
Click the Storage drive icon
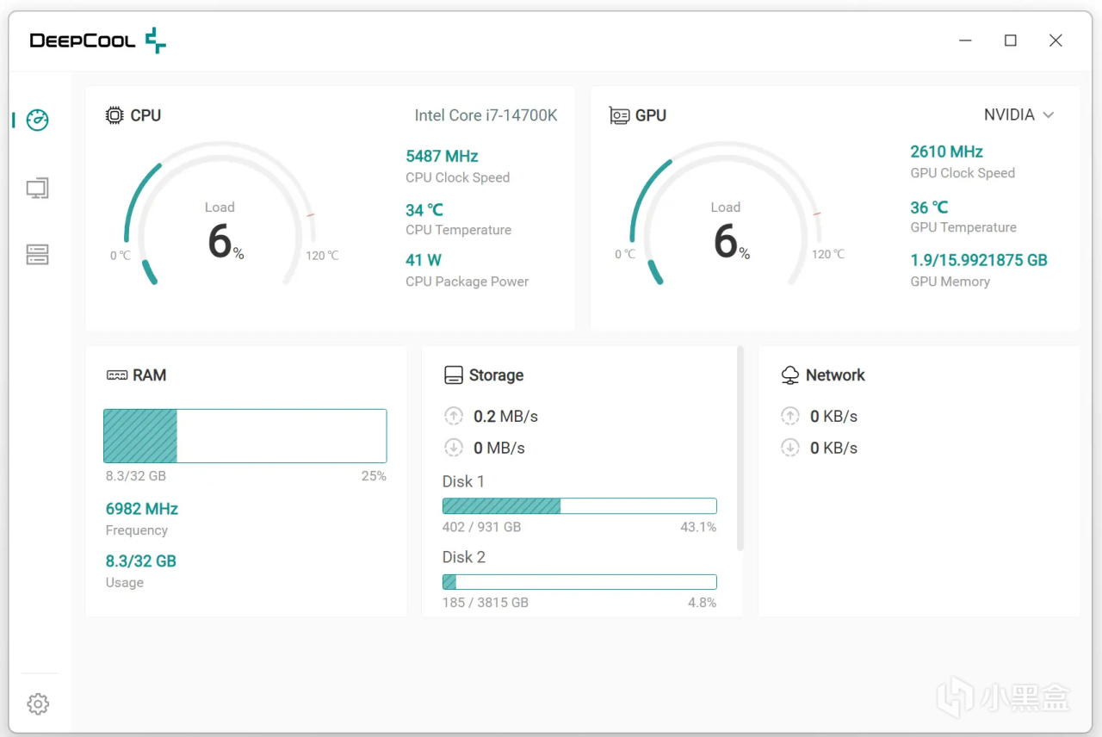point(454,375)
